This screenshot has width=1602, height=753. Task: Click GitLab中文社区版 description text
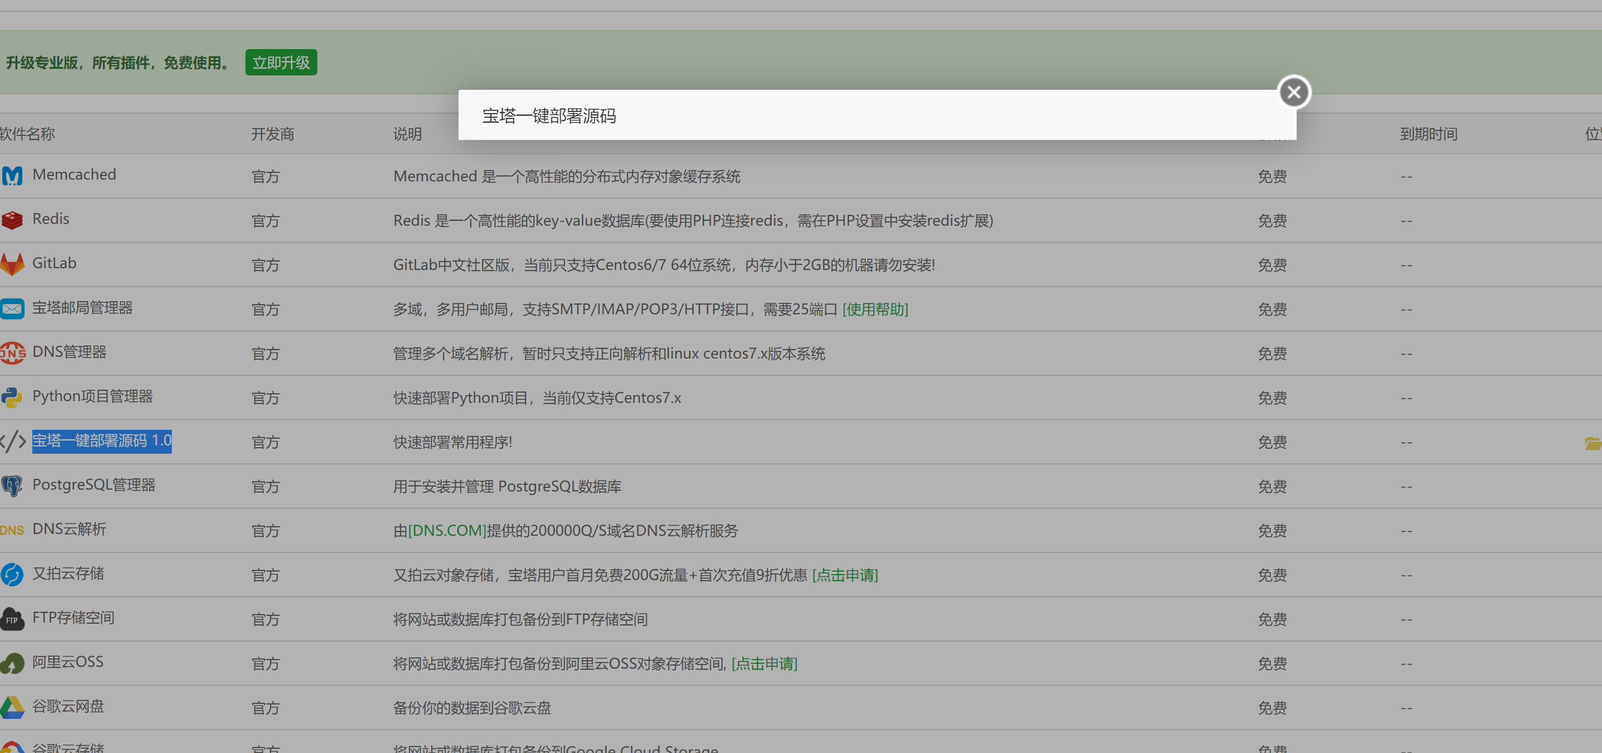coord(664,265)
